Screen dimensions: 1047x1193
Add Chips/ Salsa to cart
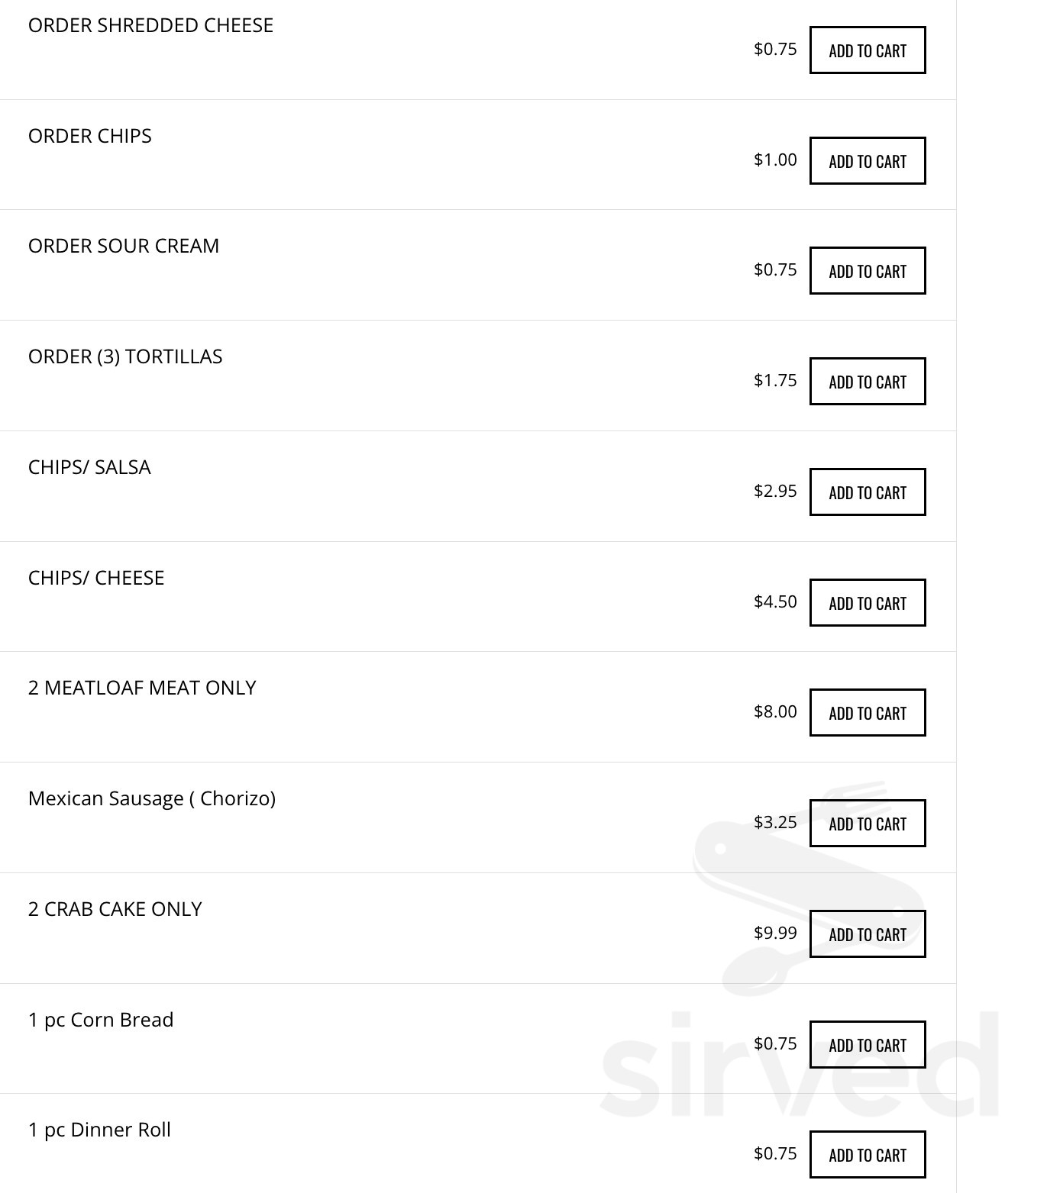[x=867, y=492]
